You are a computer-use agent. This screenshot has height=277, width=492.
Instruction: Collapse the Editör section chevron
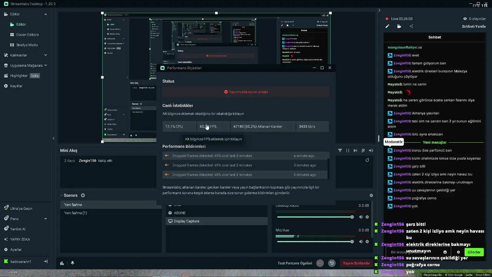[45, 14]
